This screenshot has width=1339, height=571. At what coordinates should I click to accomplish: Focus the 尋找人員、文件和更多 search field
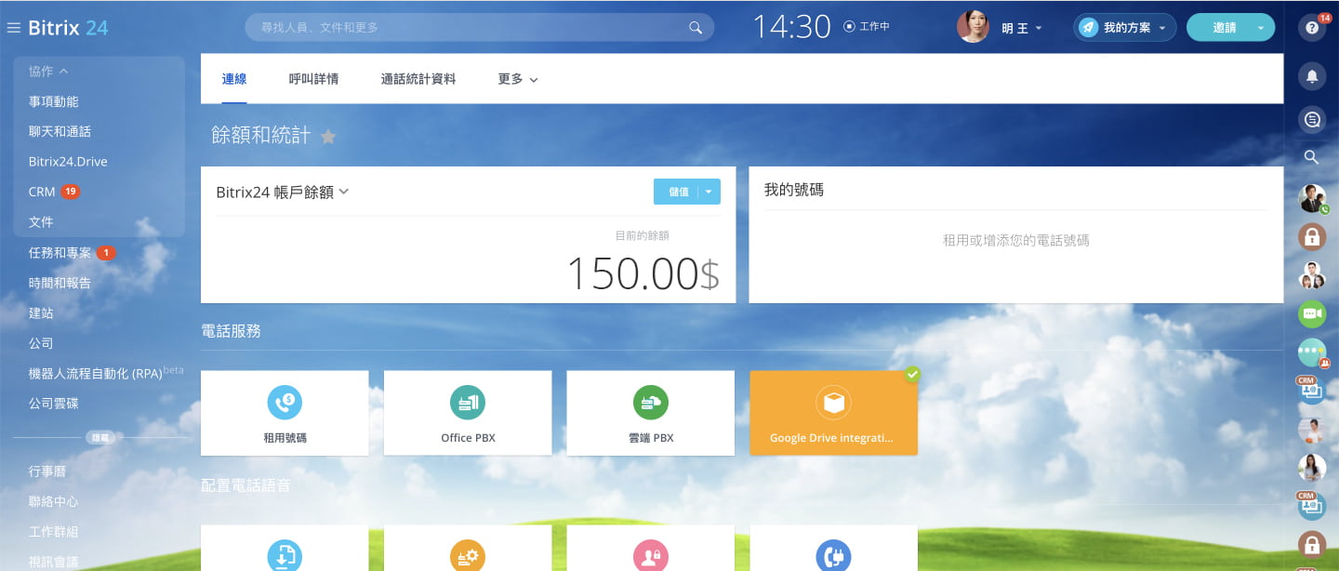coord(479,27)
